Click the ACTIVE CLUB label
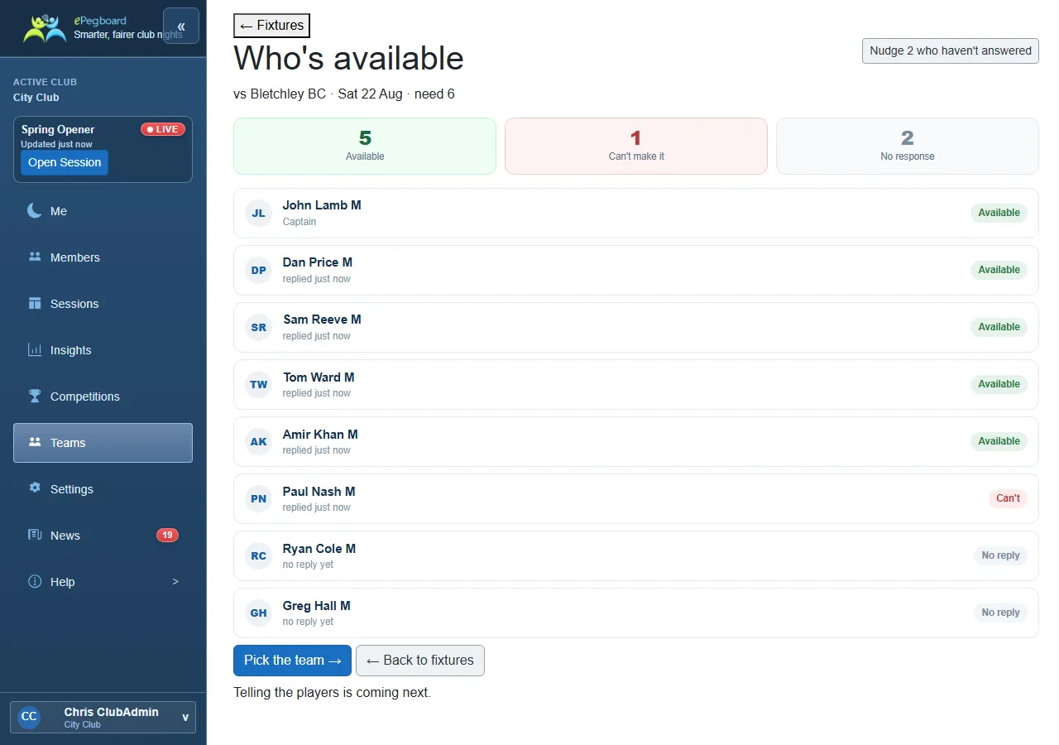The image size is (1059, 745). 45,82
